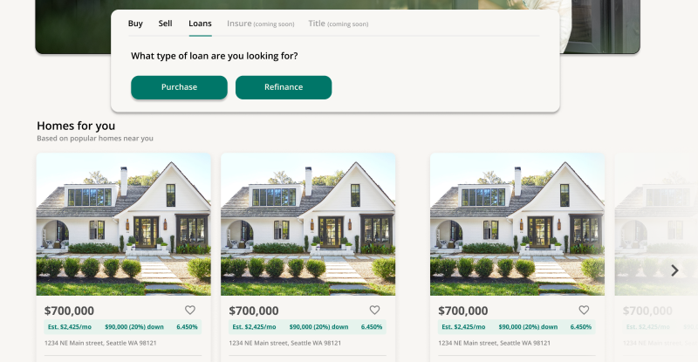Favorite the first $700,000 home with heart icon
Screen dimensions: 698x362
[190, 310]
